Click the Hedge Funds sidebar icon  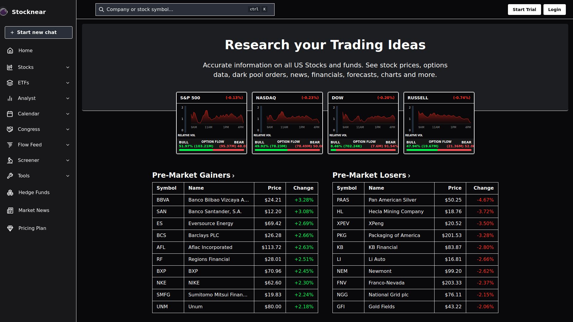point(10,193)
